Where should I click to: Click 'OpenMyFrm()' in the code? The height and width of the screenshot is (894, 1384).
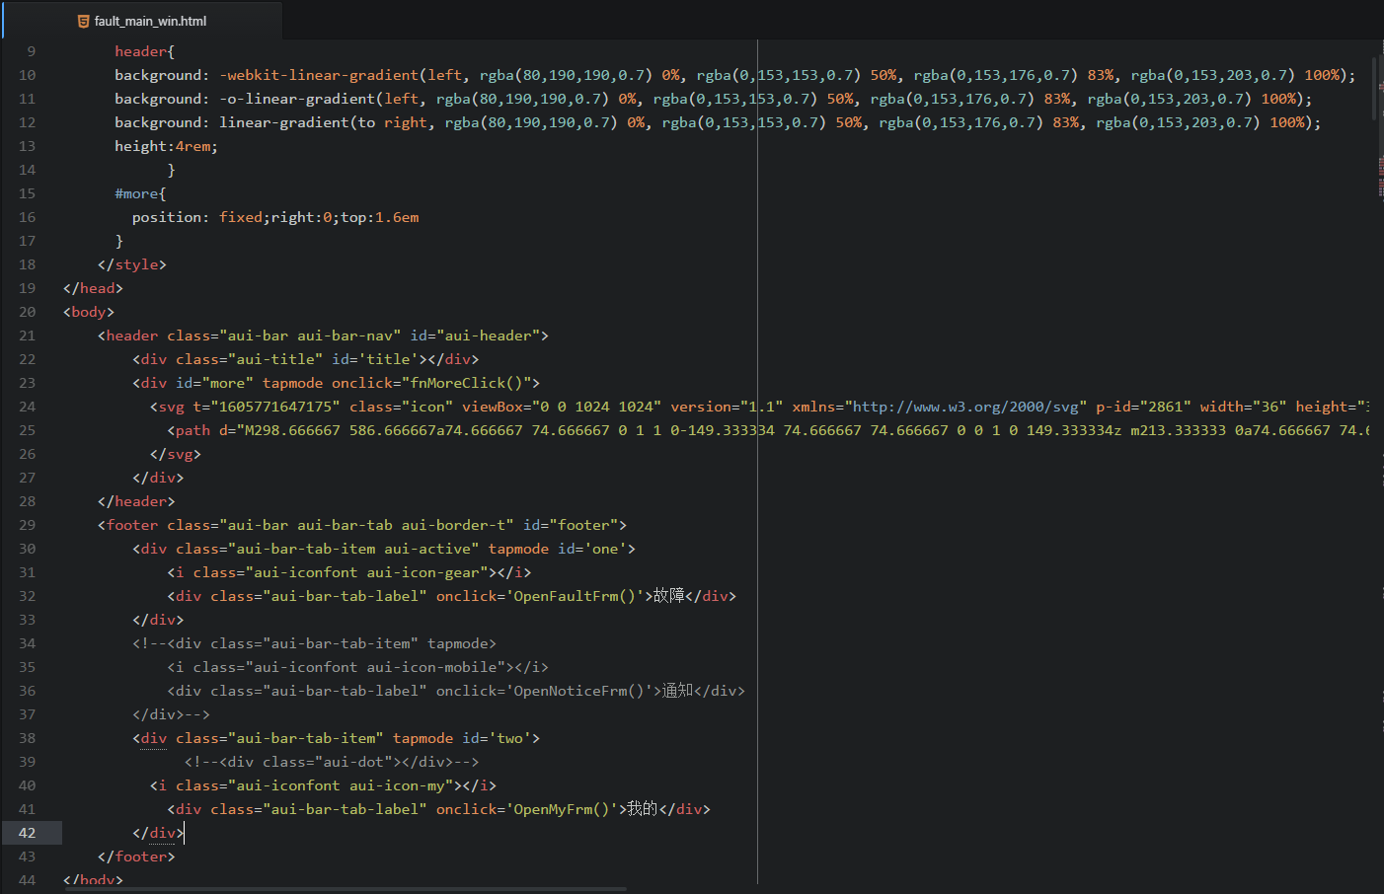point(562,809)
